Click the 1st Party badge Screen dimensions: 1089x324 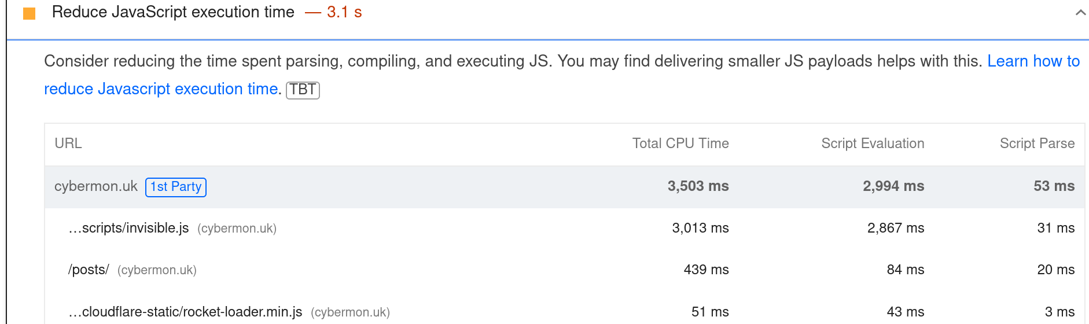tap(176, 187)
